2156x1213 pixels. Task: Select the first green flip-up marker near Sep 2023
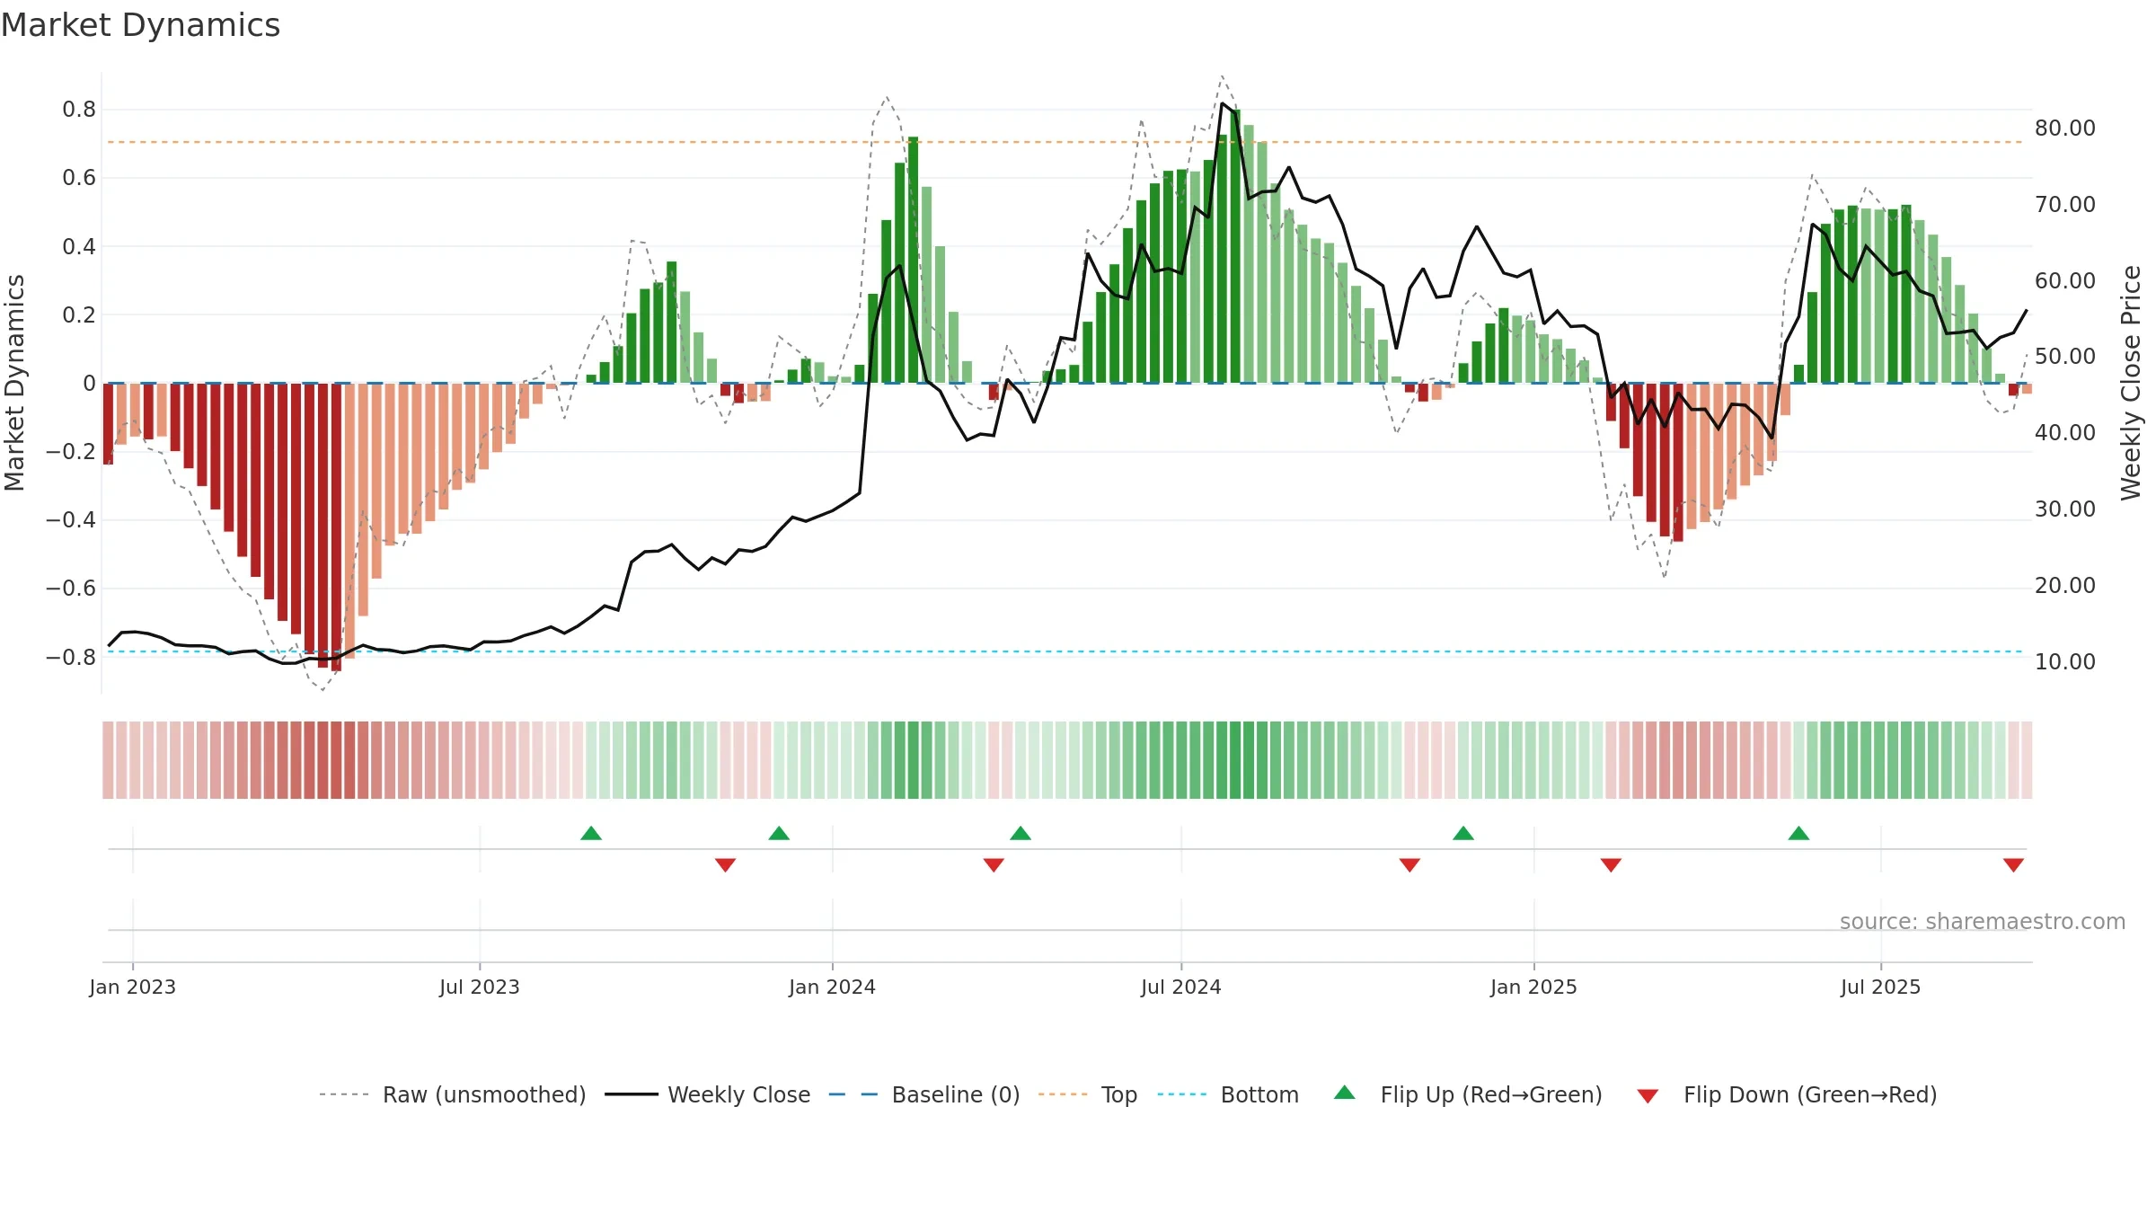click(x=591, y=833)
